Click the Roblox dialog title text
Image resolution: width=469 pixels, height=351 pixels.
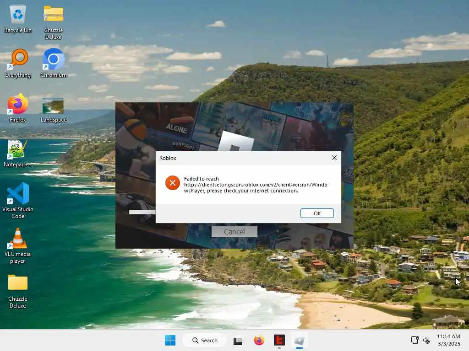pyautogui.click(x=168, y=158)
